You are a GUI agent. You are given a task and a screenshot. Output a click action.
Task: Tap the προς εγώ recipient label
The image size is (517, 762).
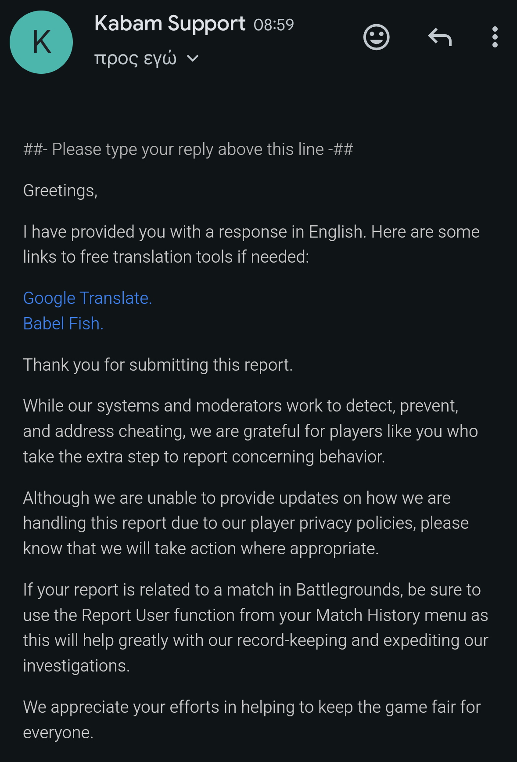(135, 58)
